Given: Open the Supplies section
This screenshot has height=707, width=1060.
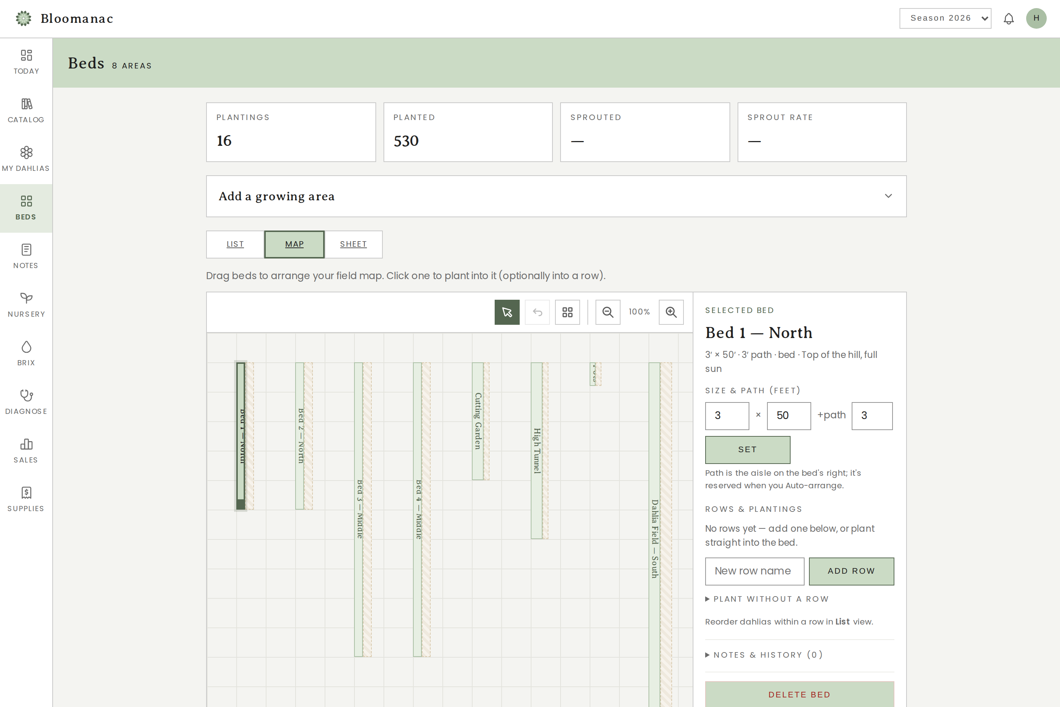Looking at the screenshot, I should pyautogui.click(x=26, y=500).
